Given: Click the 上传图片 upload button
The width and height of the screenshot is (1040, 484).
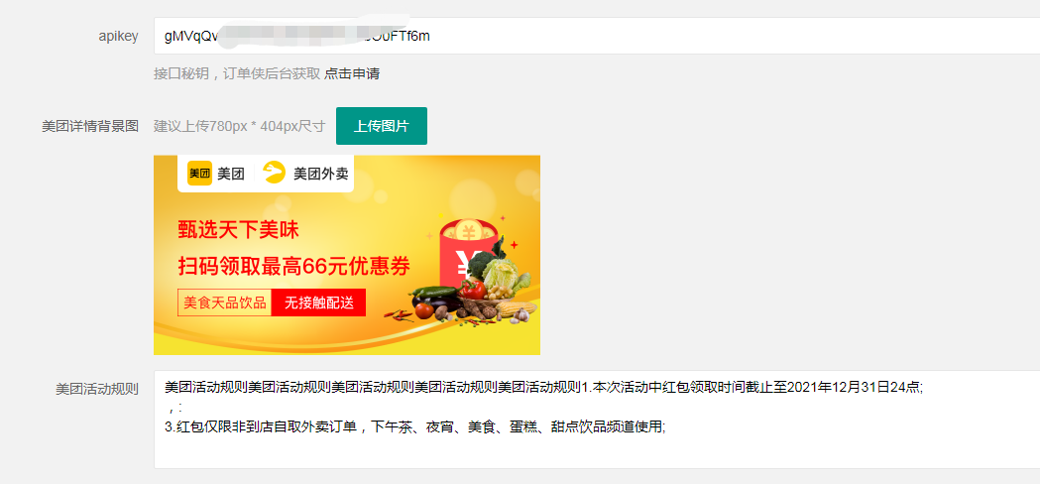Looking at the screenshot, I should [x=382, y=126].
